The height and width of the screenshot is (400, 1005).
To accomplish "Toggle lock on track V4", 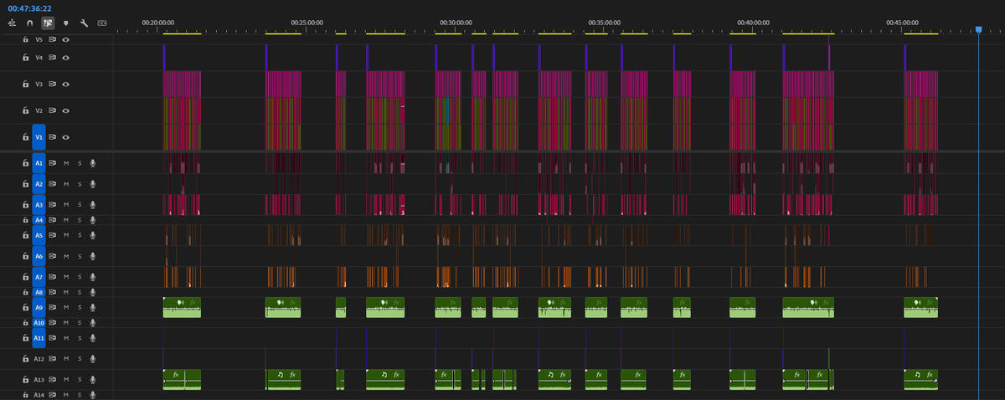I will coord(25,58).
